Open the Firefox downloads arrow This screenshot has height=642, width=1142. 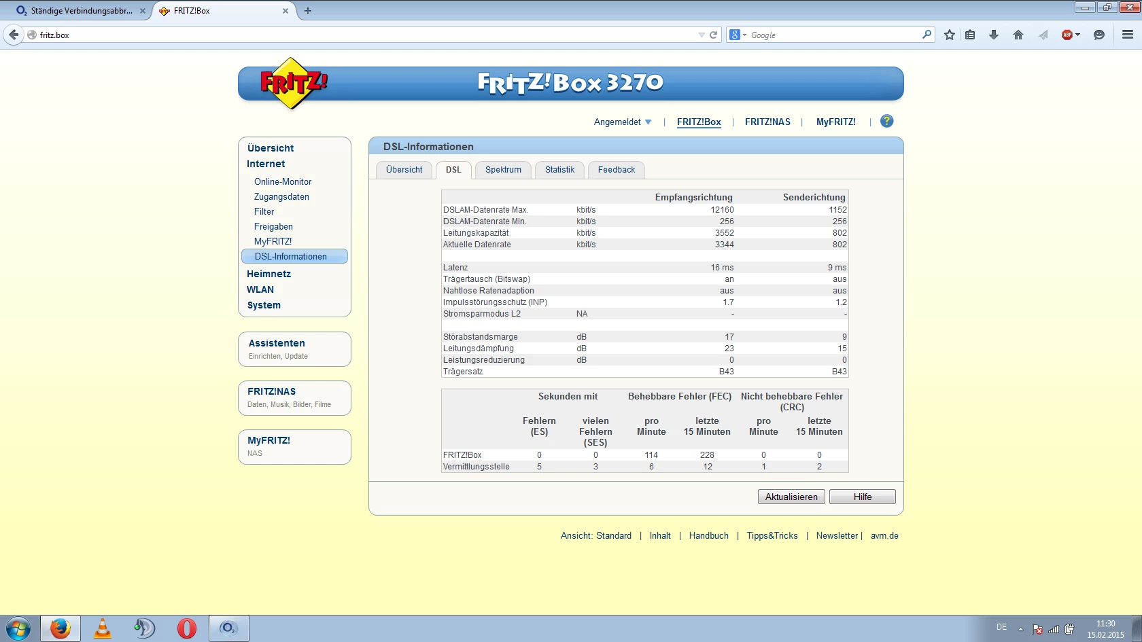[x=994, y=35]
